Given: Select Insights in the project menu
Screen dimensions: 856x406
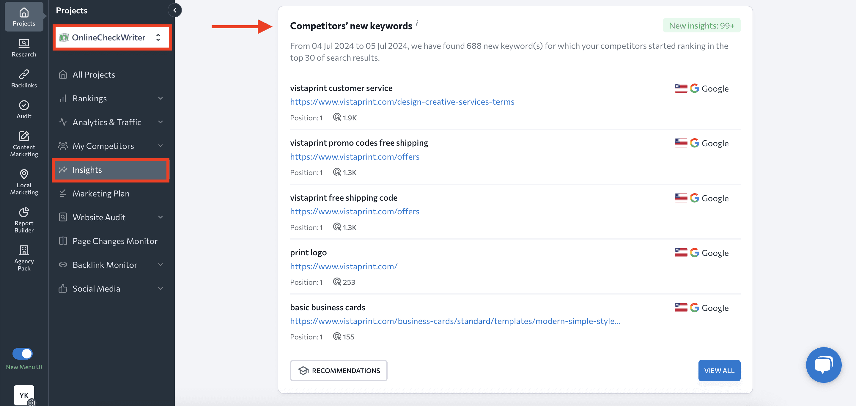Looking at the screenshot, I should click(x=87, y=170).
